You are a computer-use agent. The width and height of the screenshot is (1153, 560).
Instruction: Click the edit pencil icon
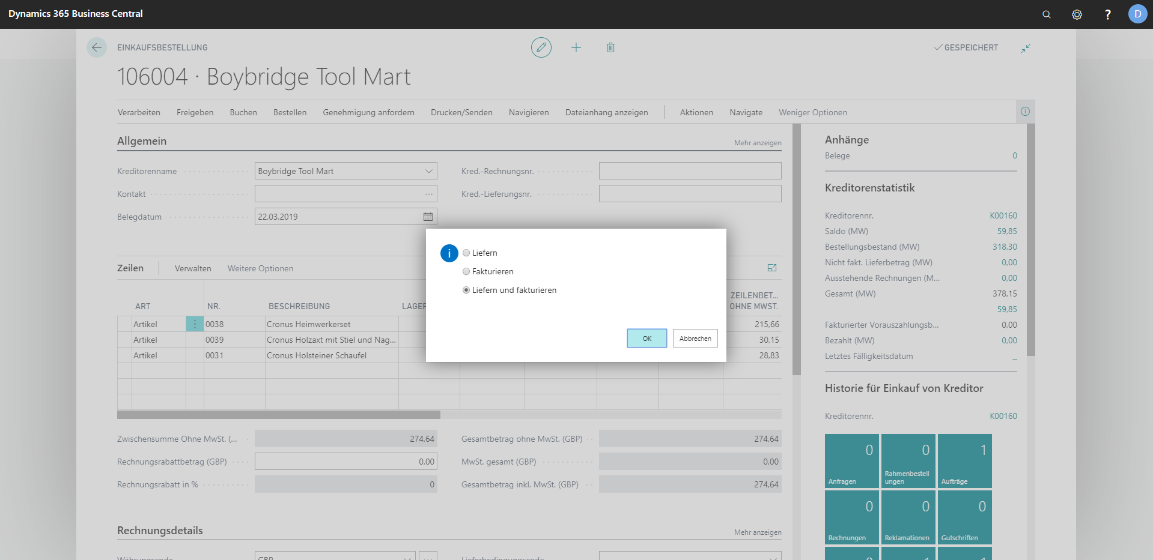541,47
